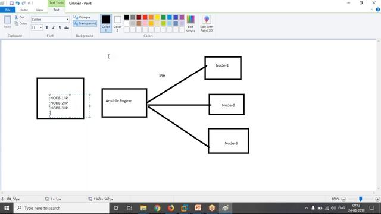
Task: Open Paint Help question mark icon
Action: point(377,10)
